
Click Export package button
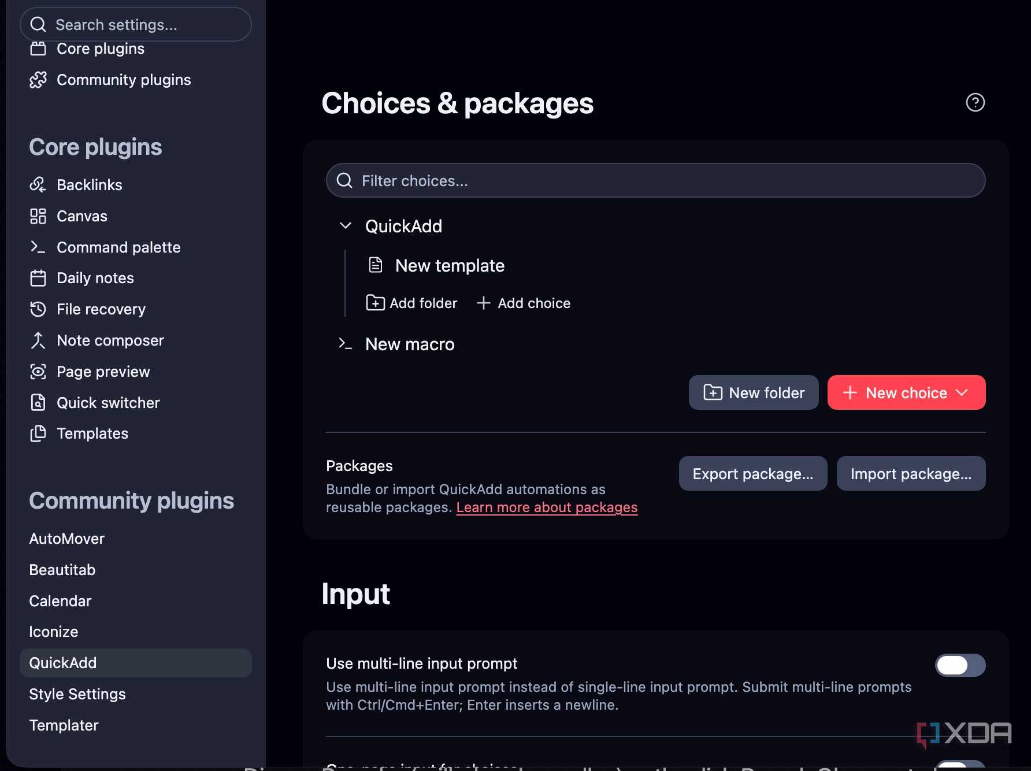coord(753,473)
